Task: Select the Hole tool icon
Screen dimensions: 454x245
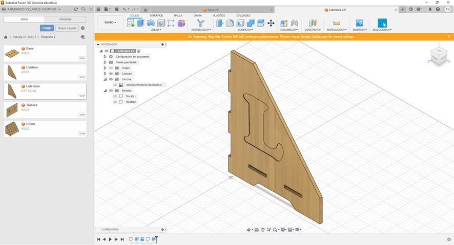Action: pyautogui.click(x=161, y=23)
